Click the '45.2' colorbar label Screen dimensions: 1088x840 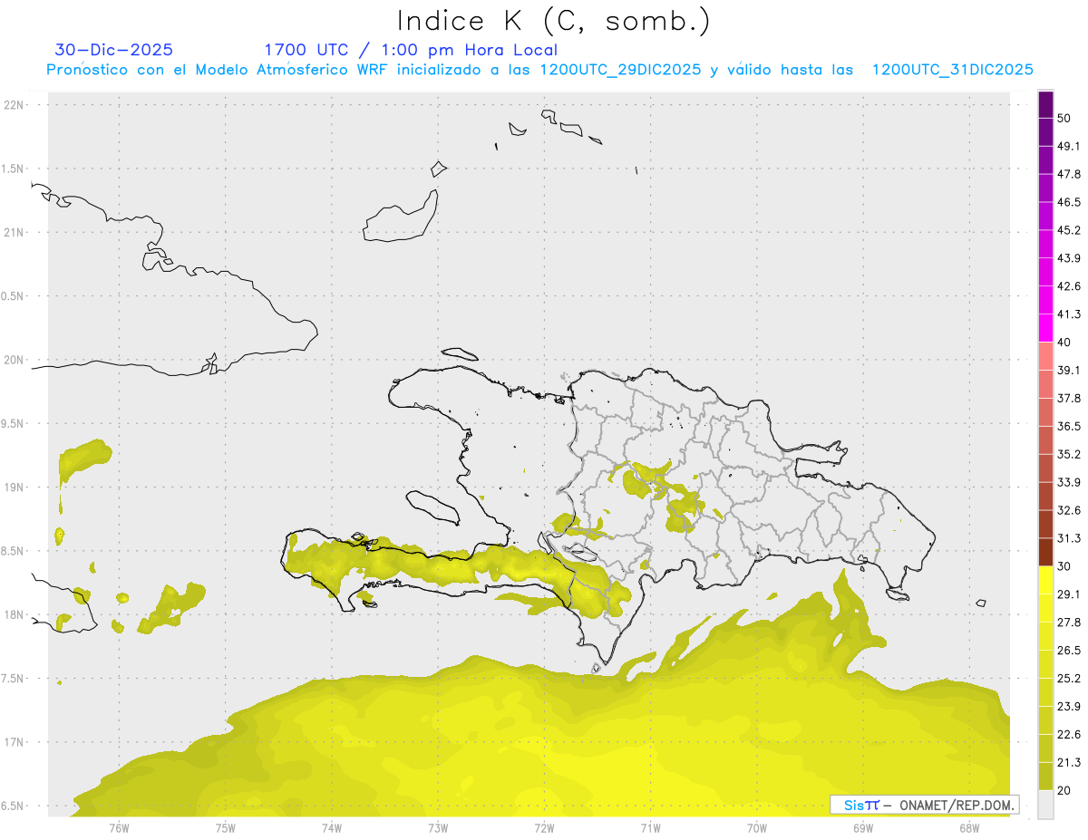coord(1069,230)
